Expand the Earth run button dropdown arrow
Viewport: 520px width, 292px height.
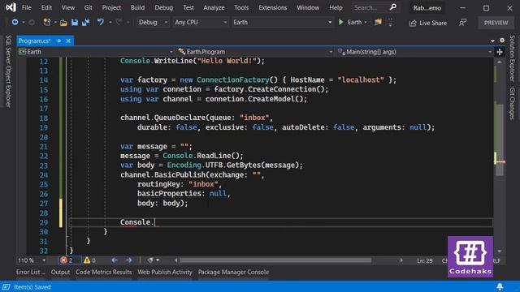(x=366, y=23)
